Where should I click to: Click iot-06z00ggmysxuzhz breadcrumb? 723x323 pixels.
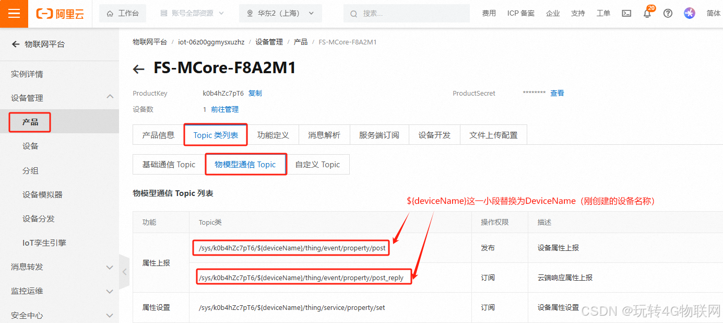211,42
